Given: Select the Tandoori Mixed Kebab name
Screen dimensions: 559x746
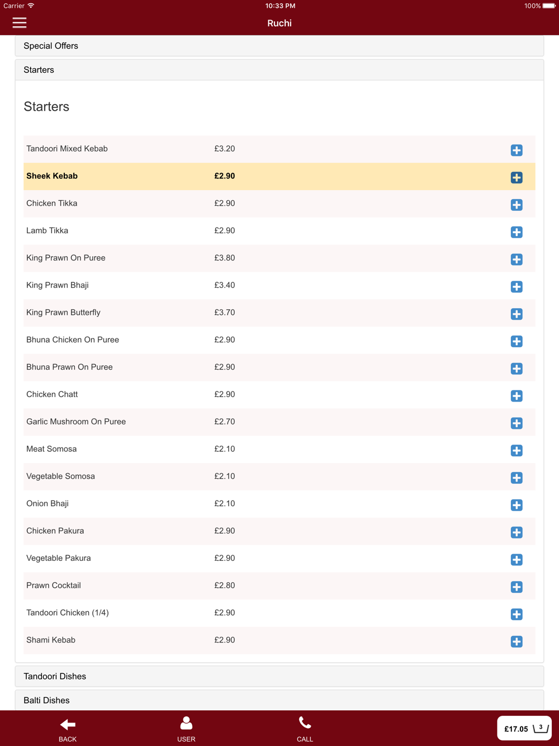Looking at the screenshot, I should [67, 149].
